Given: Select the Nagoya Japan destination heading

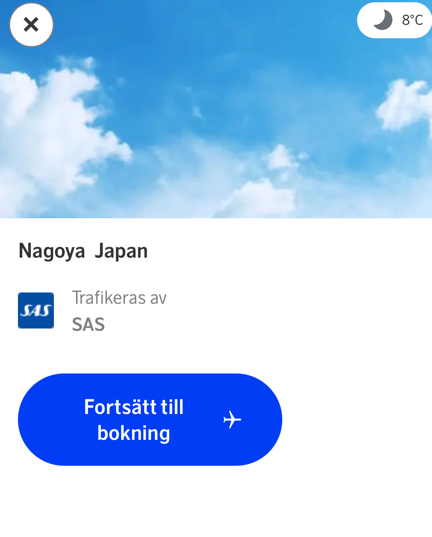Looking at the screenshot, I should [x=83, y=251].
